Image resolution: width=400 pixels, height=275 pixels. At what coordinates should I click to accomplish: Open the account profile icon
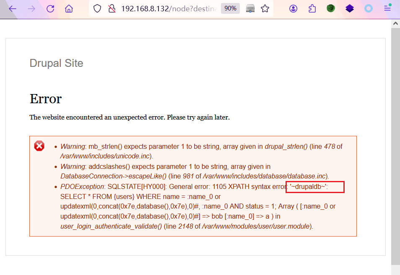click(x=294, y=9)
